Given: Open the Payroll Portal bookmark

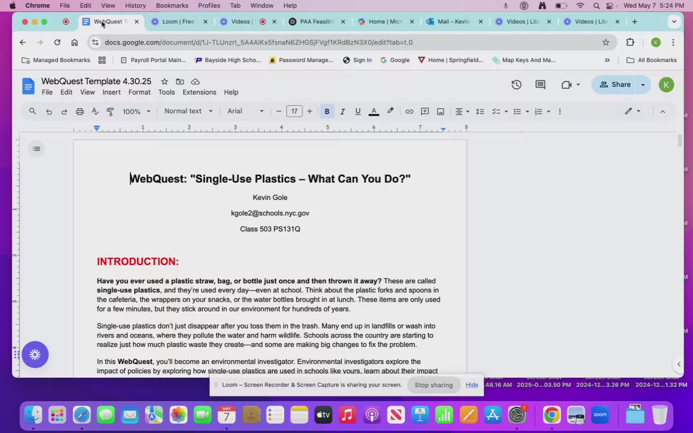Looking at the screenshot, I should (x=153, y=60).
